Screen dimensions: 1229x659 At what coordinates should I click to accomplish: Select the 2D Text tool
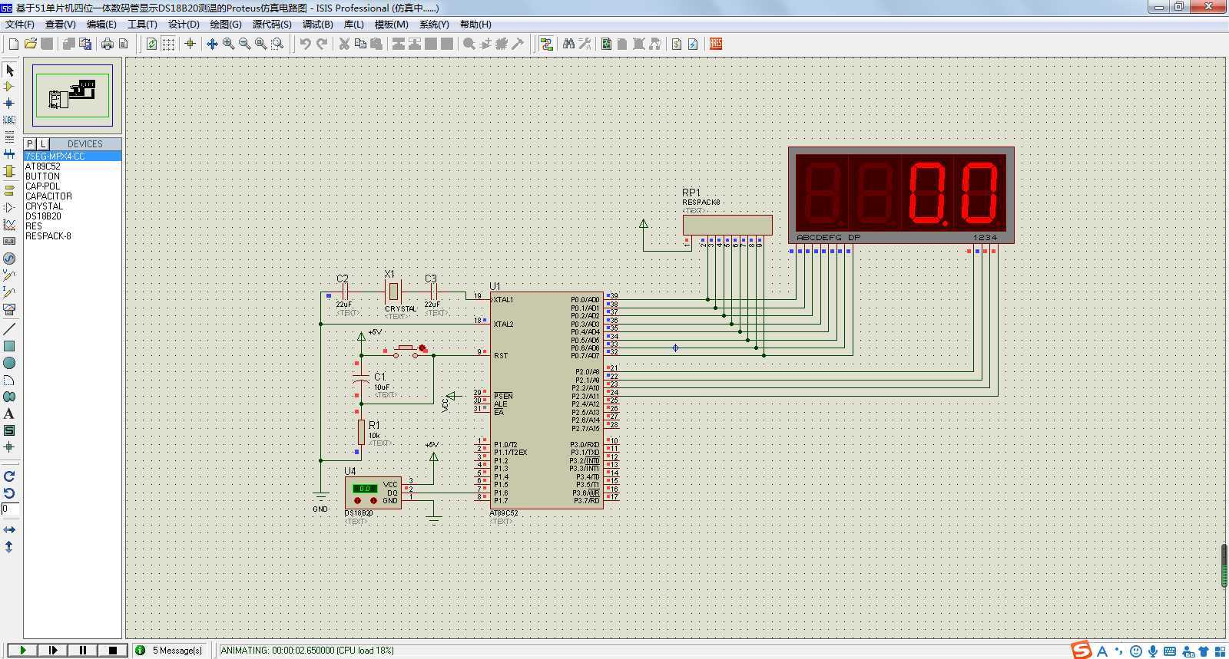pyautogui.click(x=9, y=414)
